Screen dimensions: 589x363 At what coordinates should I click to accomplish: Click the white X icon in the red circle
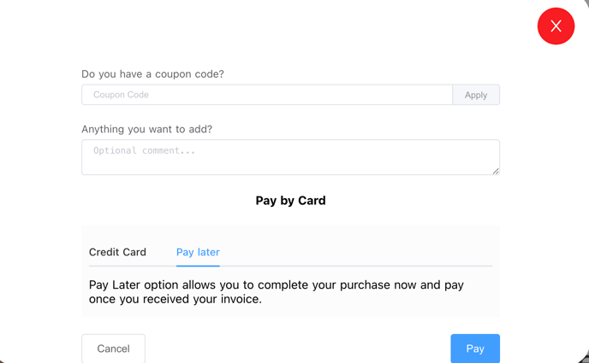click(x=556, y=26)
